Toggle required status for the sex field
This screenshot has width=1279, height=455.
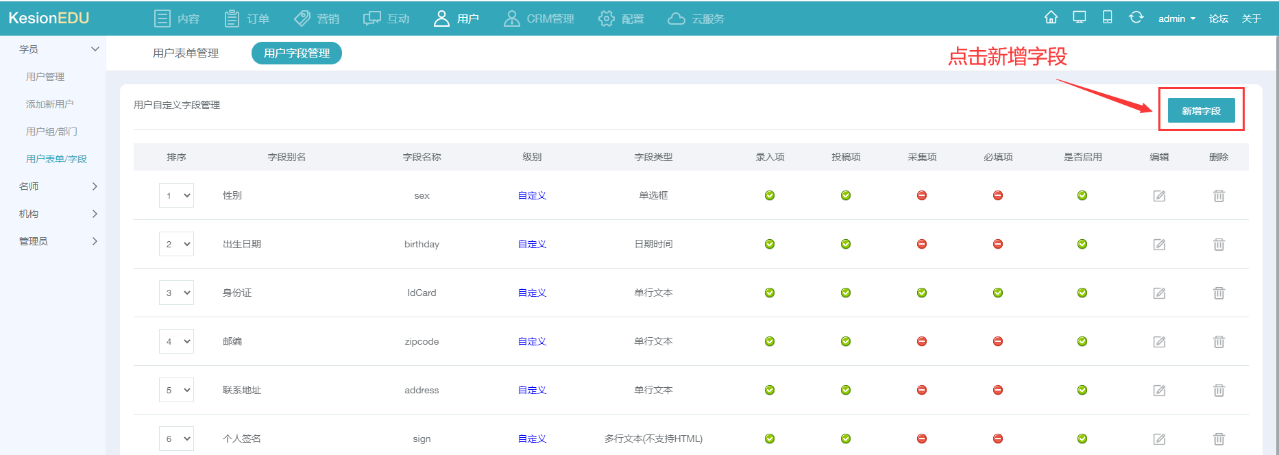998,196
